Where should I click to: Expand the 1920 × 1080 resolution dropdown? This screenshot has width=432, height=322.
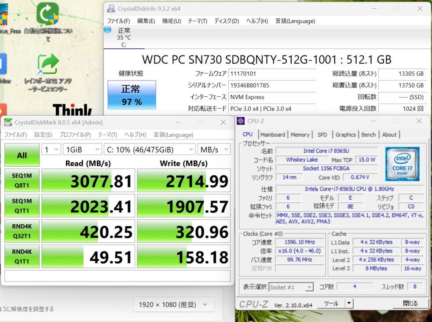click(x=173, y=304)
